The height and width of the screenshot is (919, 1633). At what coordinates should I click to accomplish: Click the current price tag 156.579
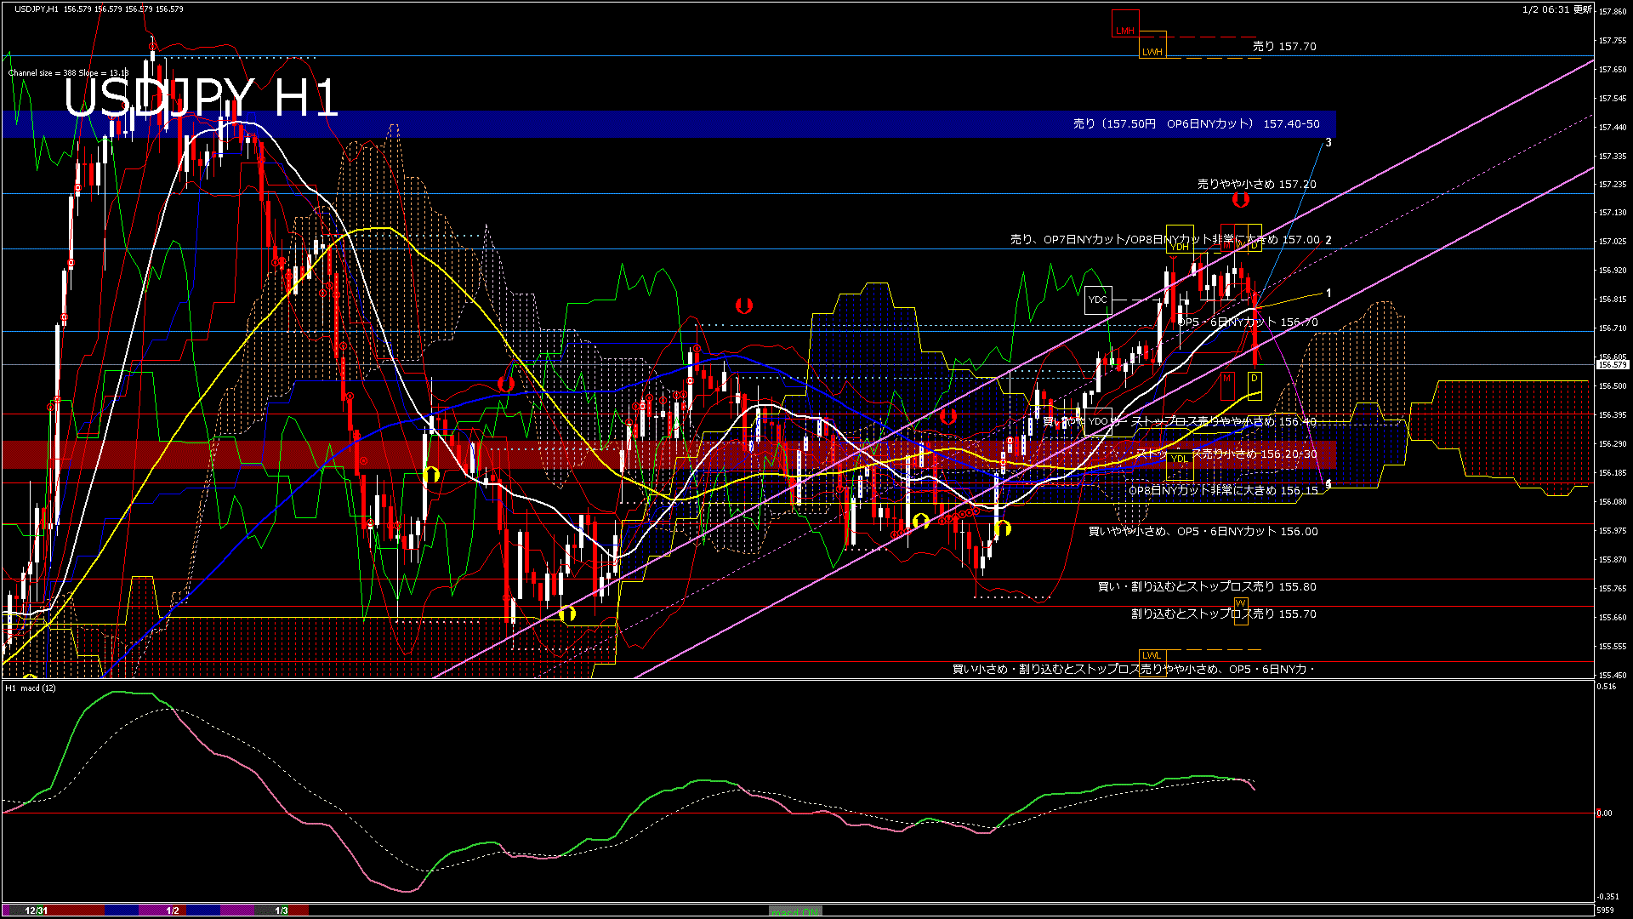1613,364
